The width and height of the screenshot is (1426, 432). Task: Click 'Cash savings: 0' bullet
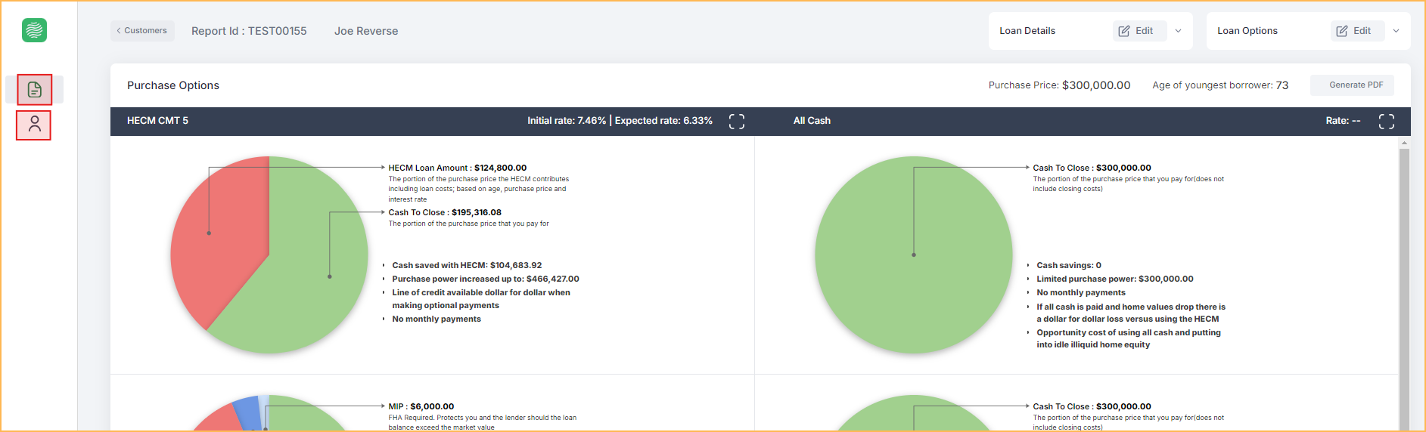[1069, 265]
